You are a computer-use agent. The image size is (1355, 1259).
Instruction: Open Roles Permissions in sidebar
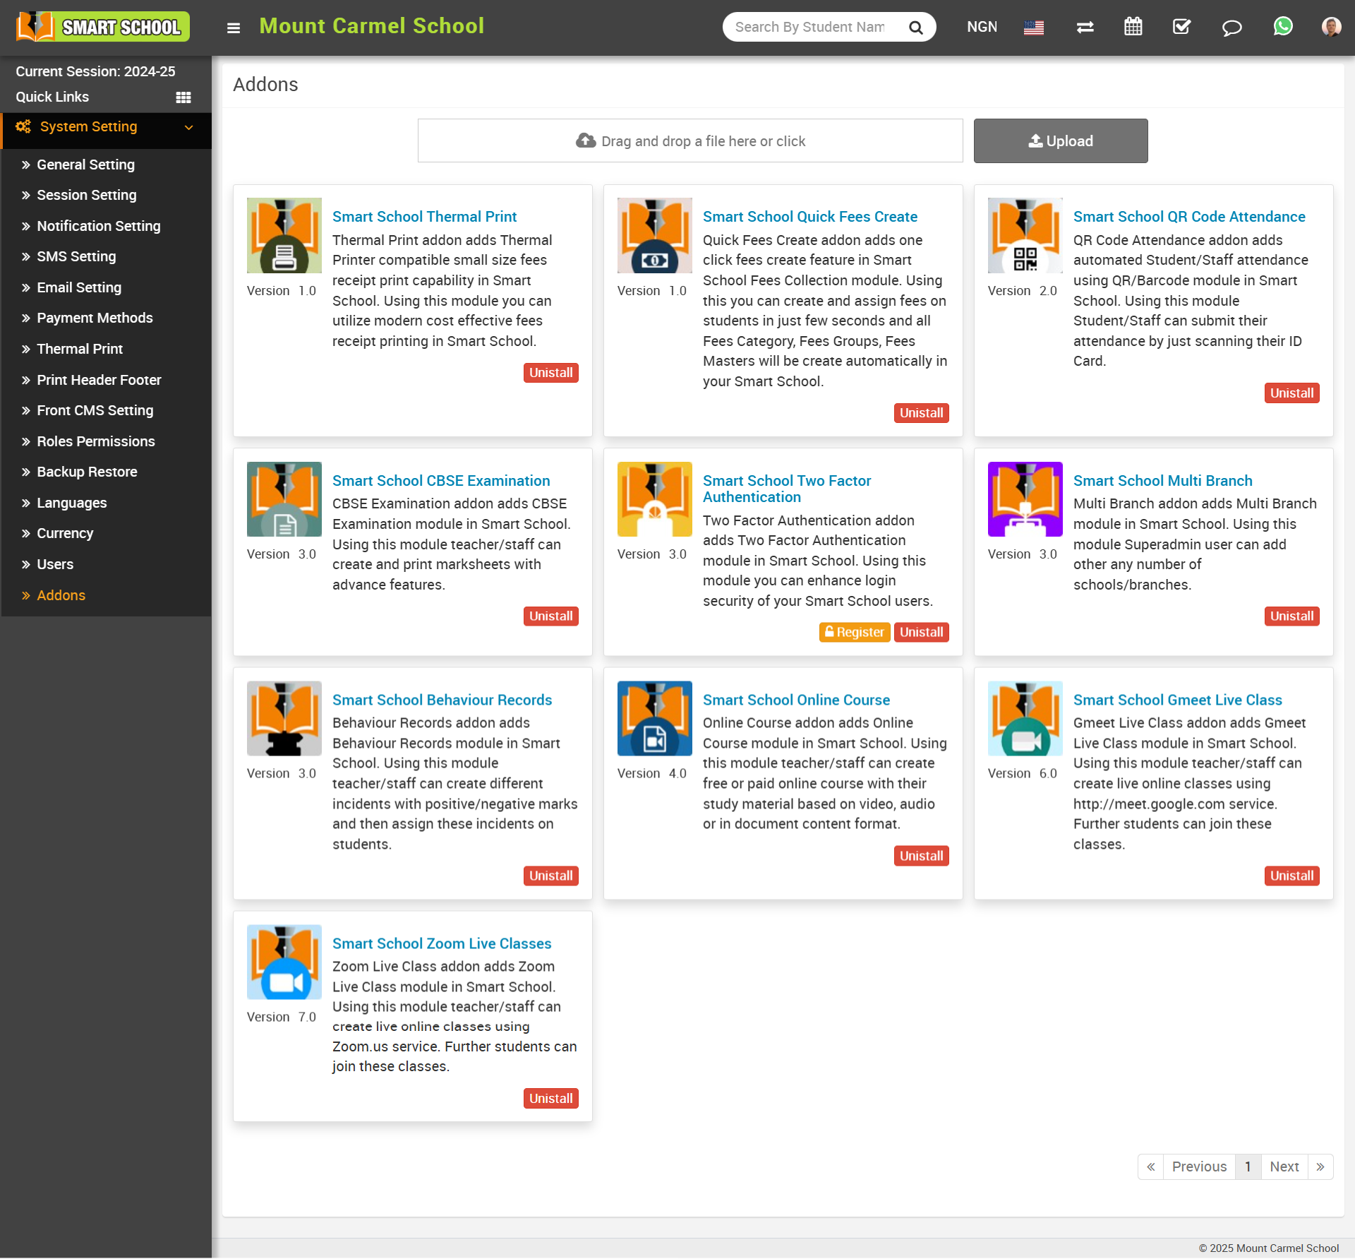(x=95, y=441)
